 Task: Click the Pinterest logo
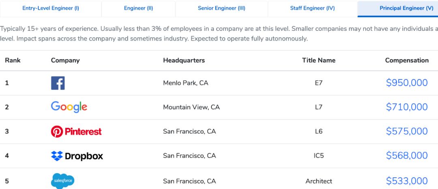[76, 131]
